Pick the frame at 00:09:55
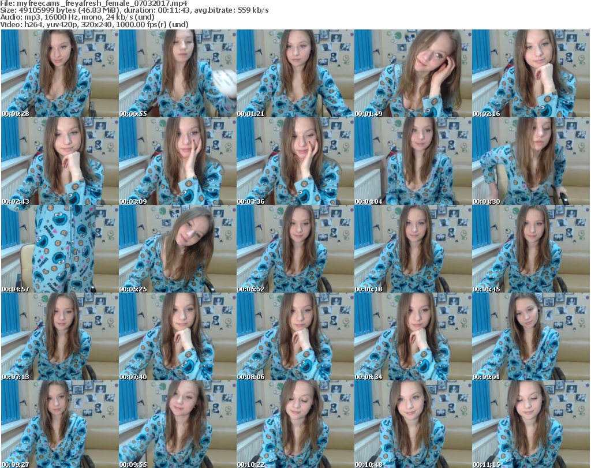Image resolution: width=591 pixels, height=468 pixels. pyautogui.click(x=178, y=424)
